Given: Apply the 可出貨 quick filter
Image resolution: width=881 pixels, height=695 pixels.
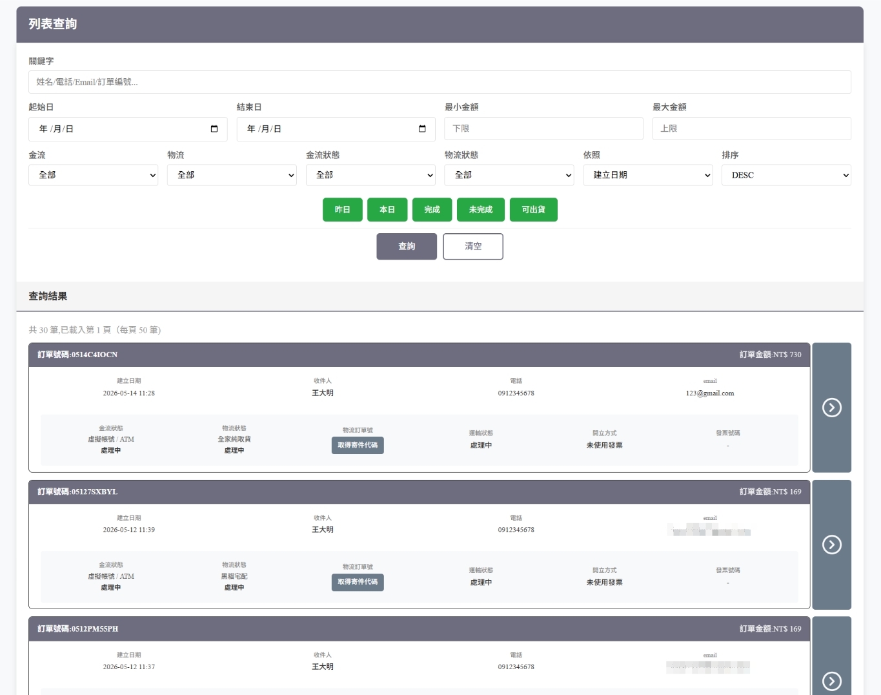Looking at the screenshot, I should coord(534,210).
